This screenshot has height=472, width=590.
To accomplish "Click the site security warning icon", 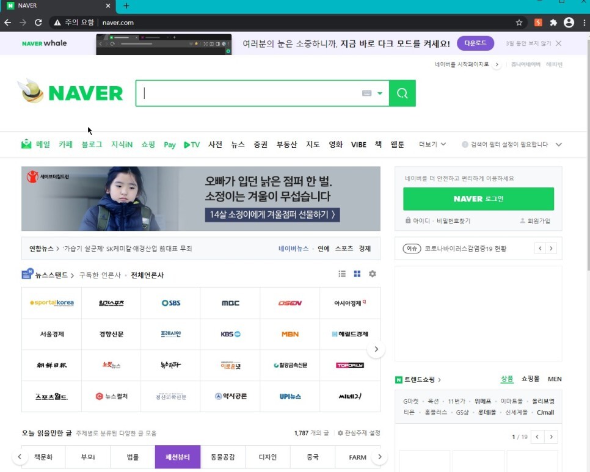I will (57, 23).
